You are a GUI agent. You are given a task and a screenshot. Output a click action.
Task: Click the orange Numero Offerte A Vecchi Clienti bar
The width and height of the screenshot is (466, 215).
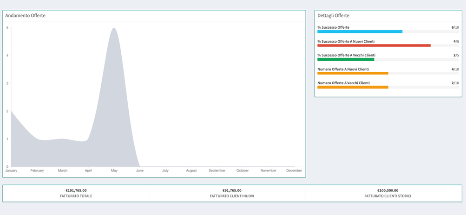[353, 87]
